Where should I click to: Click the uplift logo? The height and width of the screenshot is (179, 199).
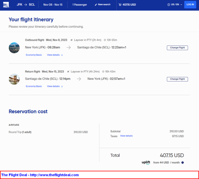[146, 162]
